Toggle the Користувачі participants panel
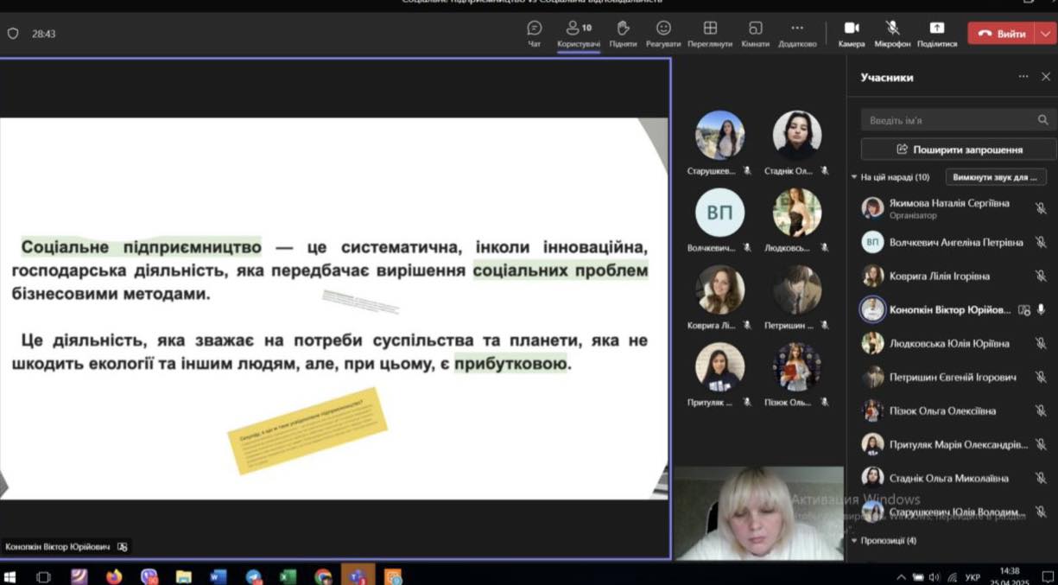Viewport: 1058px width, 585px height. pos(579,34)
